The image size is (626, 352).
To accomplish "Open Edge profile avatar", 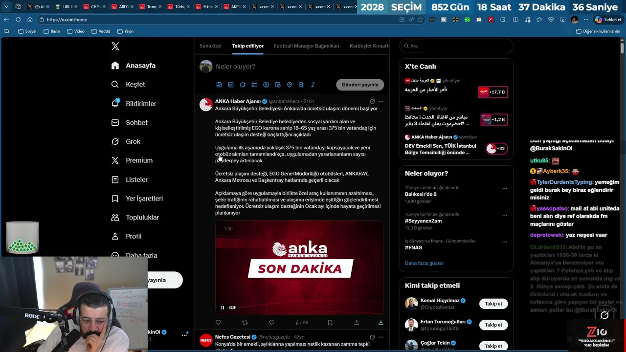I will coord(575,20).
